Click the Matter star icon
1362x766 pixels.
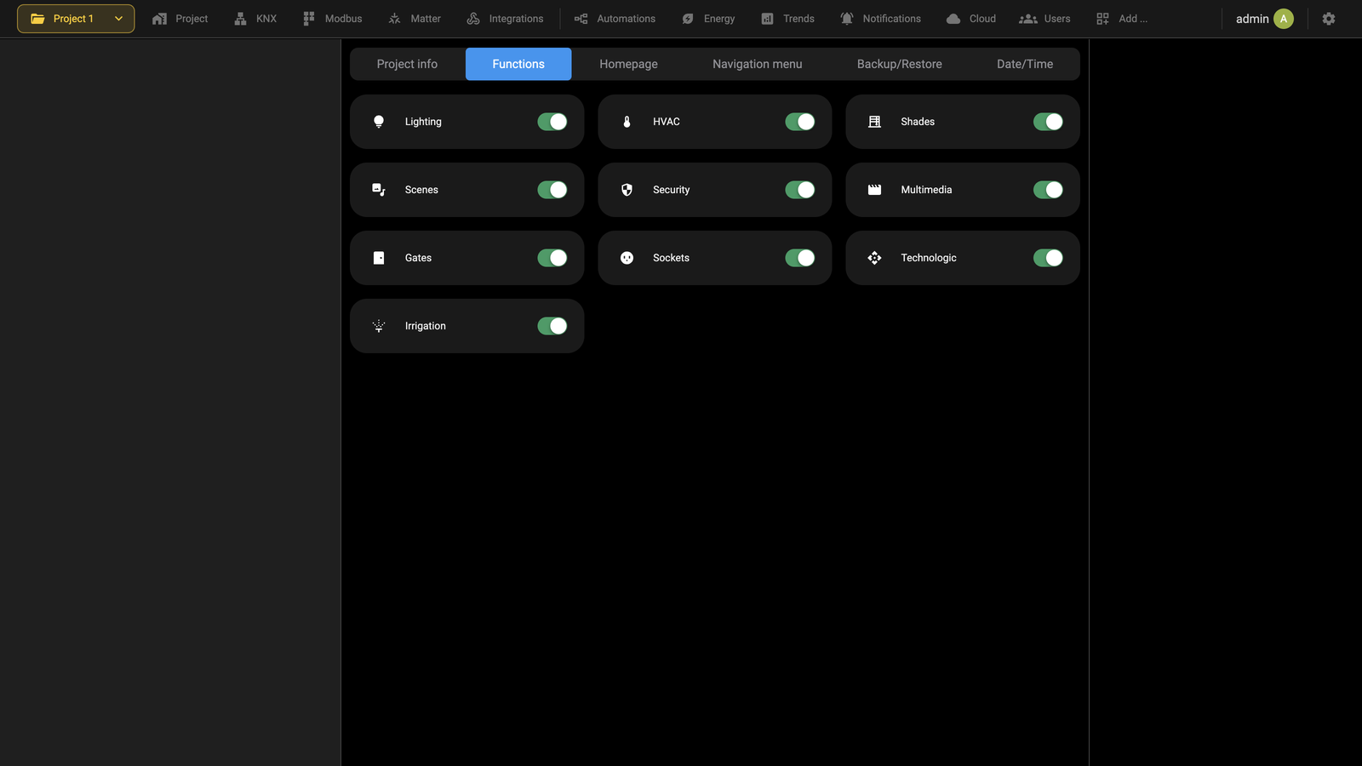pyautogui.click(x=394, y=19)
